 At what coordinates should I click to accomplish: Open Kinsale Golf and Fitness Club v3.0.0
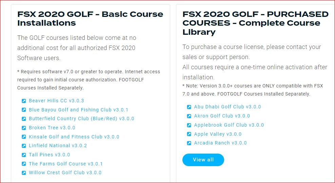tap(74, 137)
